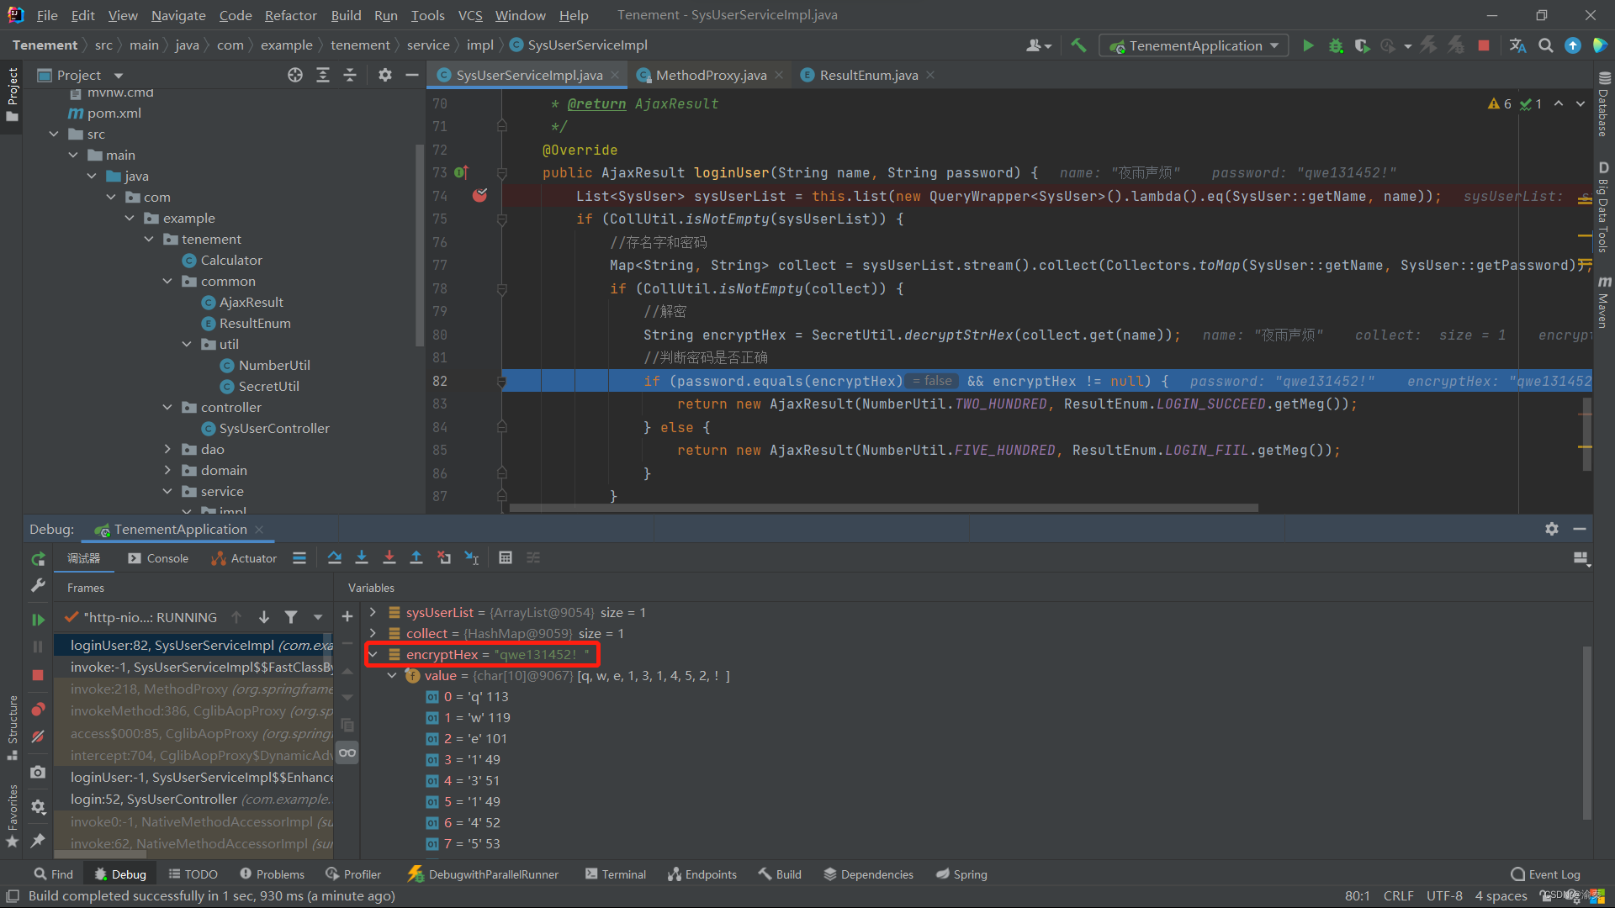Switch to MethodProxy.java tab

pyautogui.click(x=711, y=75)
